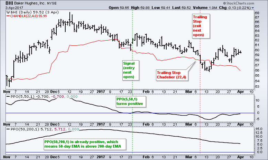This screenshot has width=268, height=160.
Task: Click the Trailing Stop (exit next open) annotation
Action: [200, 26]
